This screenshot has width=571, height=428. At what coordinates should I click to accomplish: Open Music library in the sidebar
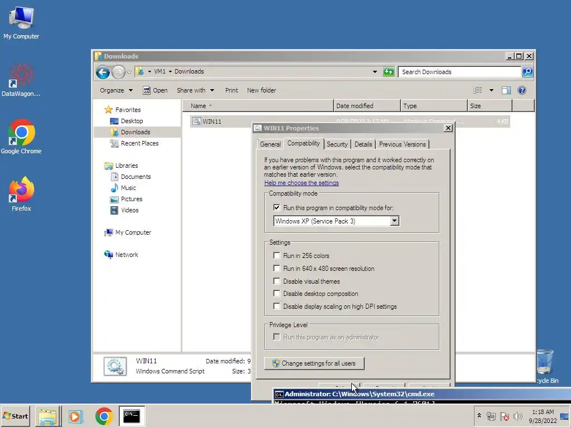(128, 188)
